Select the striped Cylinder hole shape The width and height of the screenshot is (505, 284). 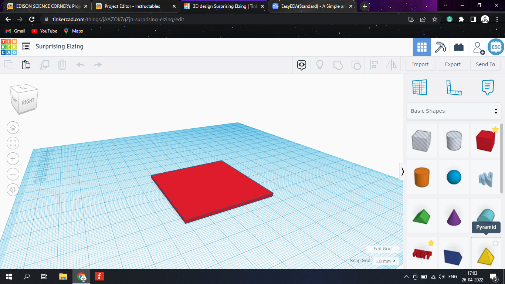click(454, 141)
